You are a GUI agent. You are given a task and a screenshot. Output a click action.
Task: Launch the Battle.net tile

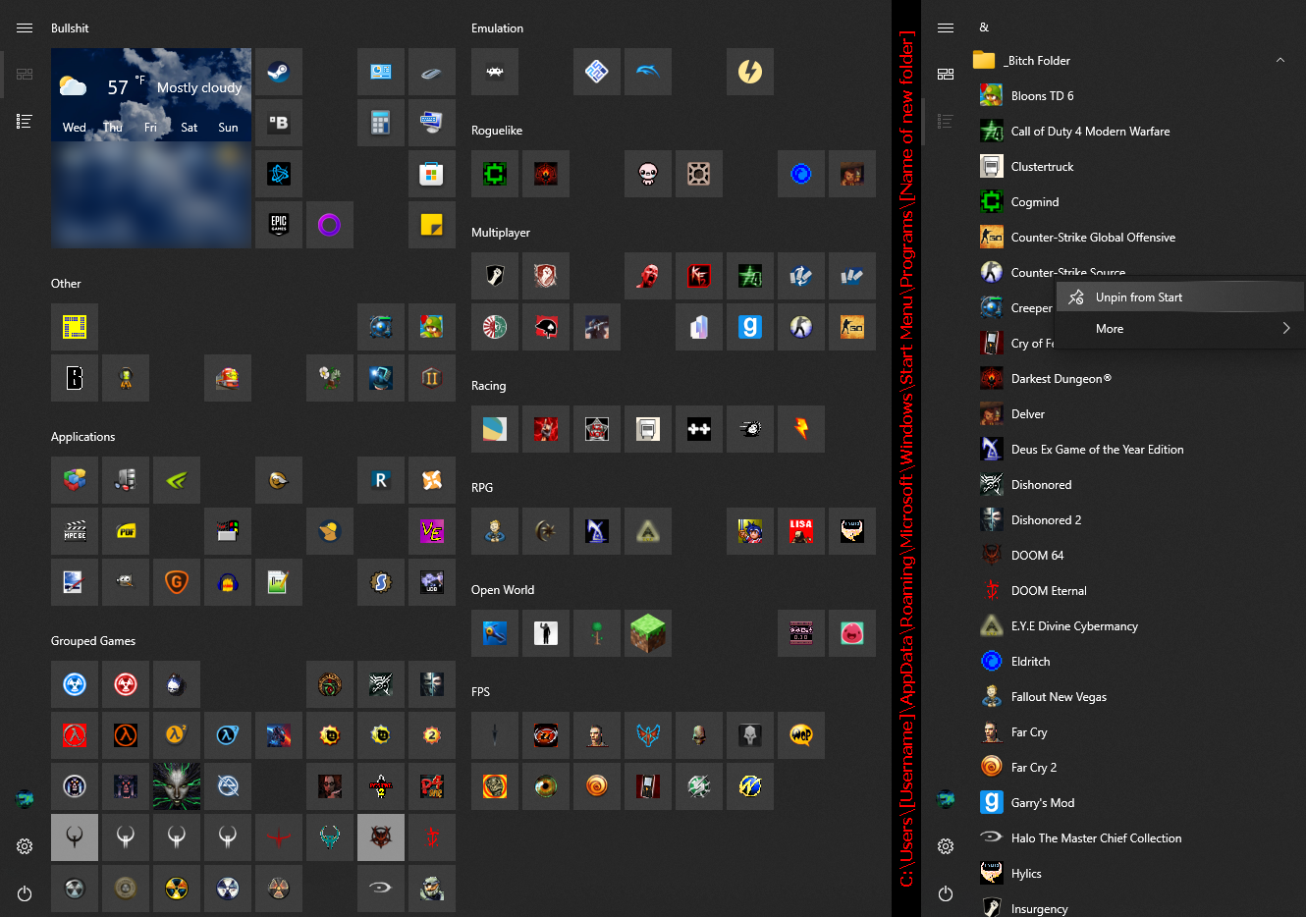(x=279, y=174)
